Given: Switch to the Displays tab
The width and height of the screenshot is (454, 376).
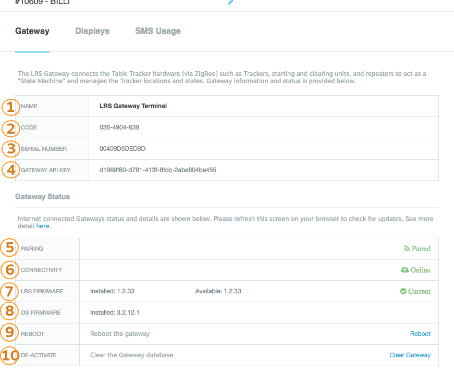Looking at the screenshot, I should (92, 31).
